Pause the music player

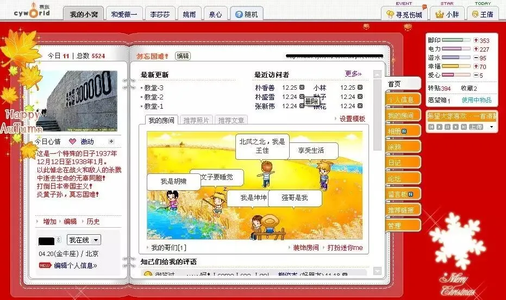pyautogui.click(x=448, y=127)
